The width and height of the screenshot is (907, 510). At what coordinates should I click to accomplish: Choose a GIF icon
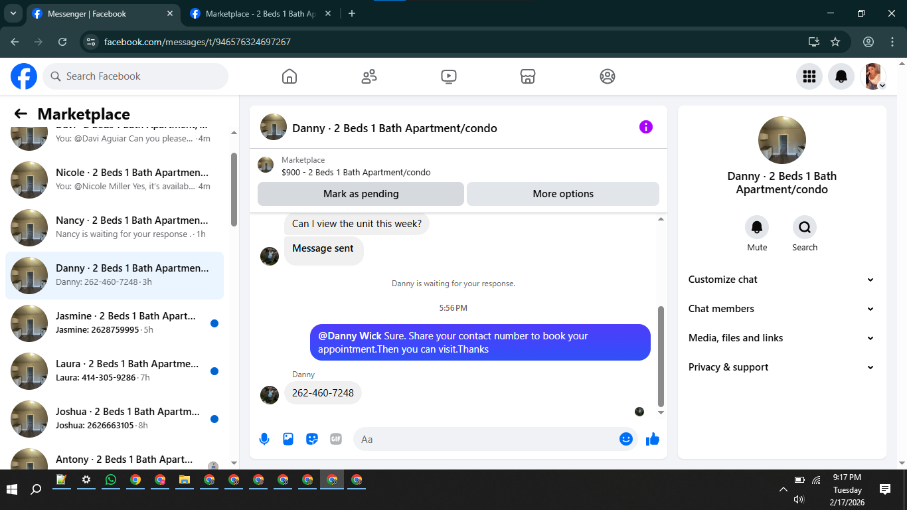coord(336,439)
